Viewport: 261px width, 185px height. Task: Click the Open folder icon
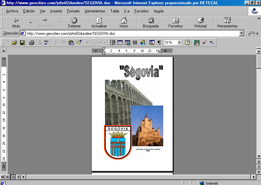coord(15,43)
